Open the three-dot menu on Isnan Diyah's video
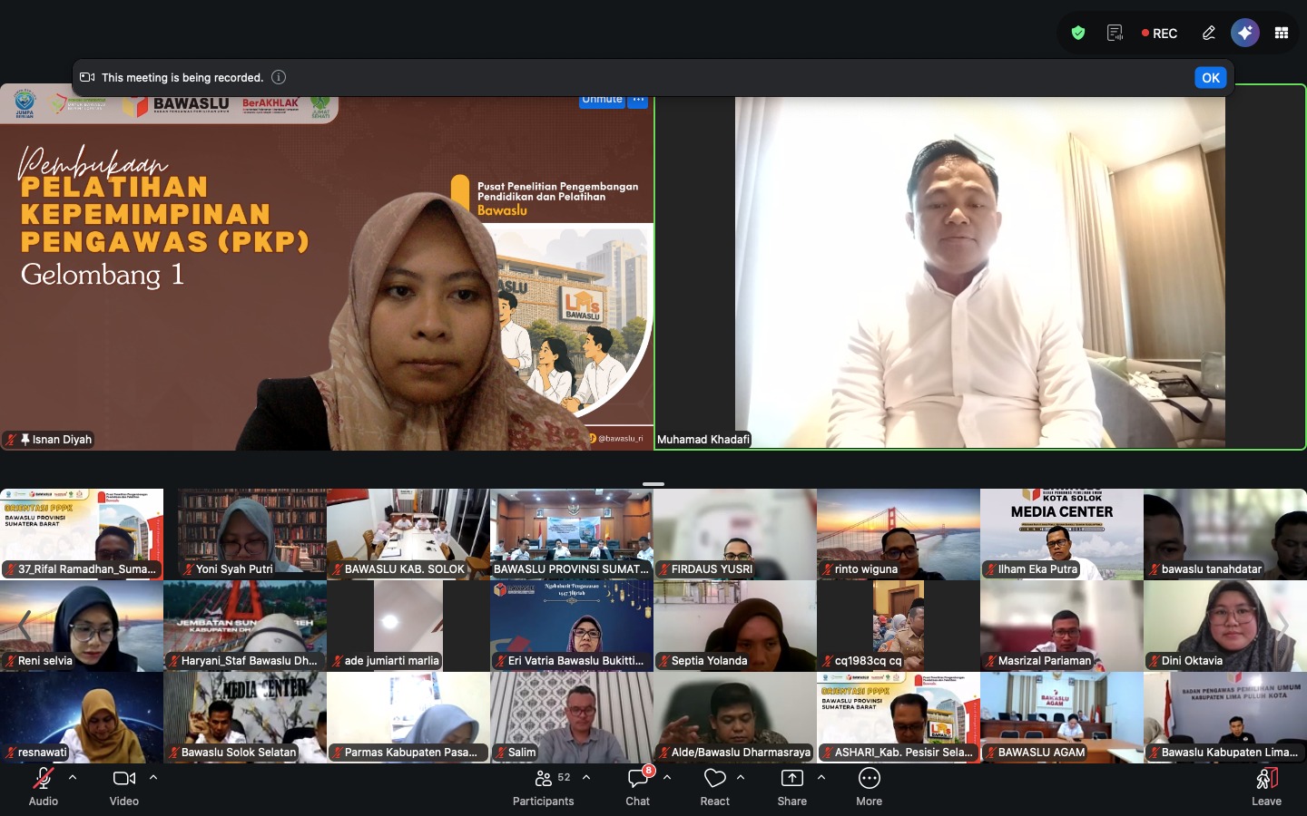The height and width of the screenshot is (816, 1307). [638, 100]
